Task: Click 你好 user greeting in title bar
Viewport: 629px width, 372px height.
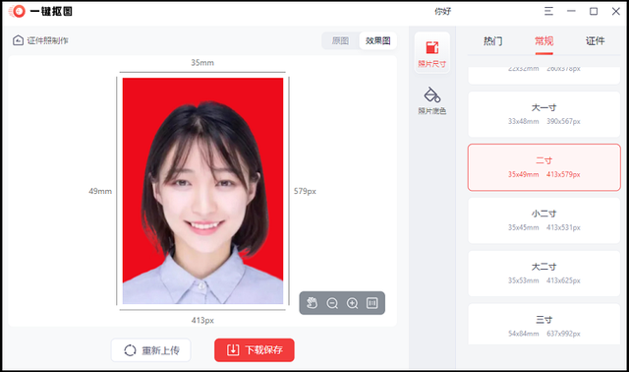Action: [x=442, y=11]
